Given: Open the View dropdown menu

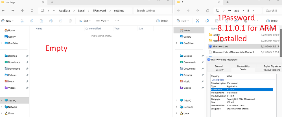Looking at the screenshot, I should (x=103, y=21).
